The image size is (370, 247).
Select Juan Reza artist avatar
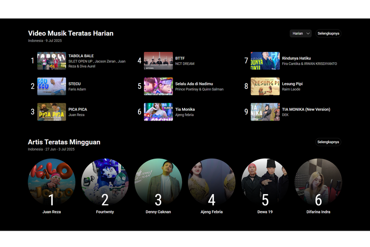(51, 182)
